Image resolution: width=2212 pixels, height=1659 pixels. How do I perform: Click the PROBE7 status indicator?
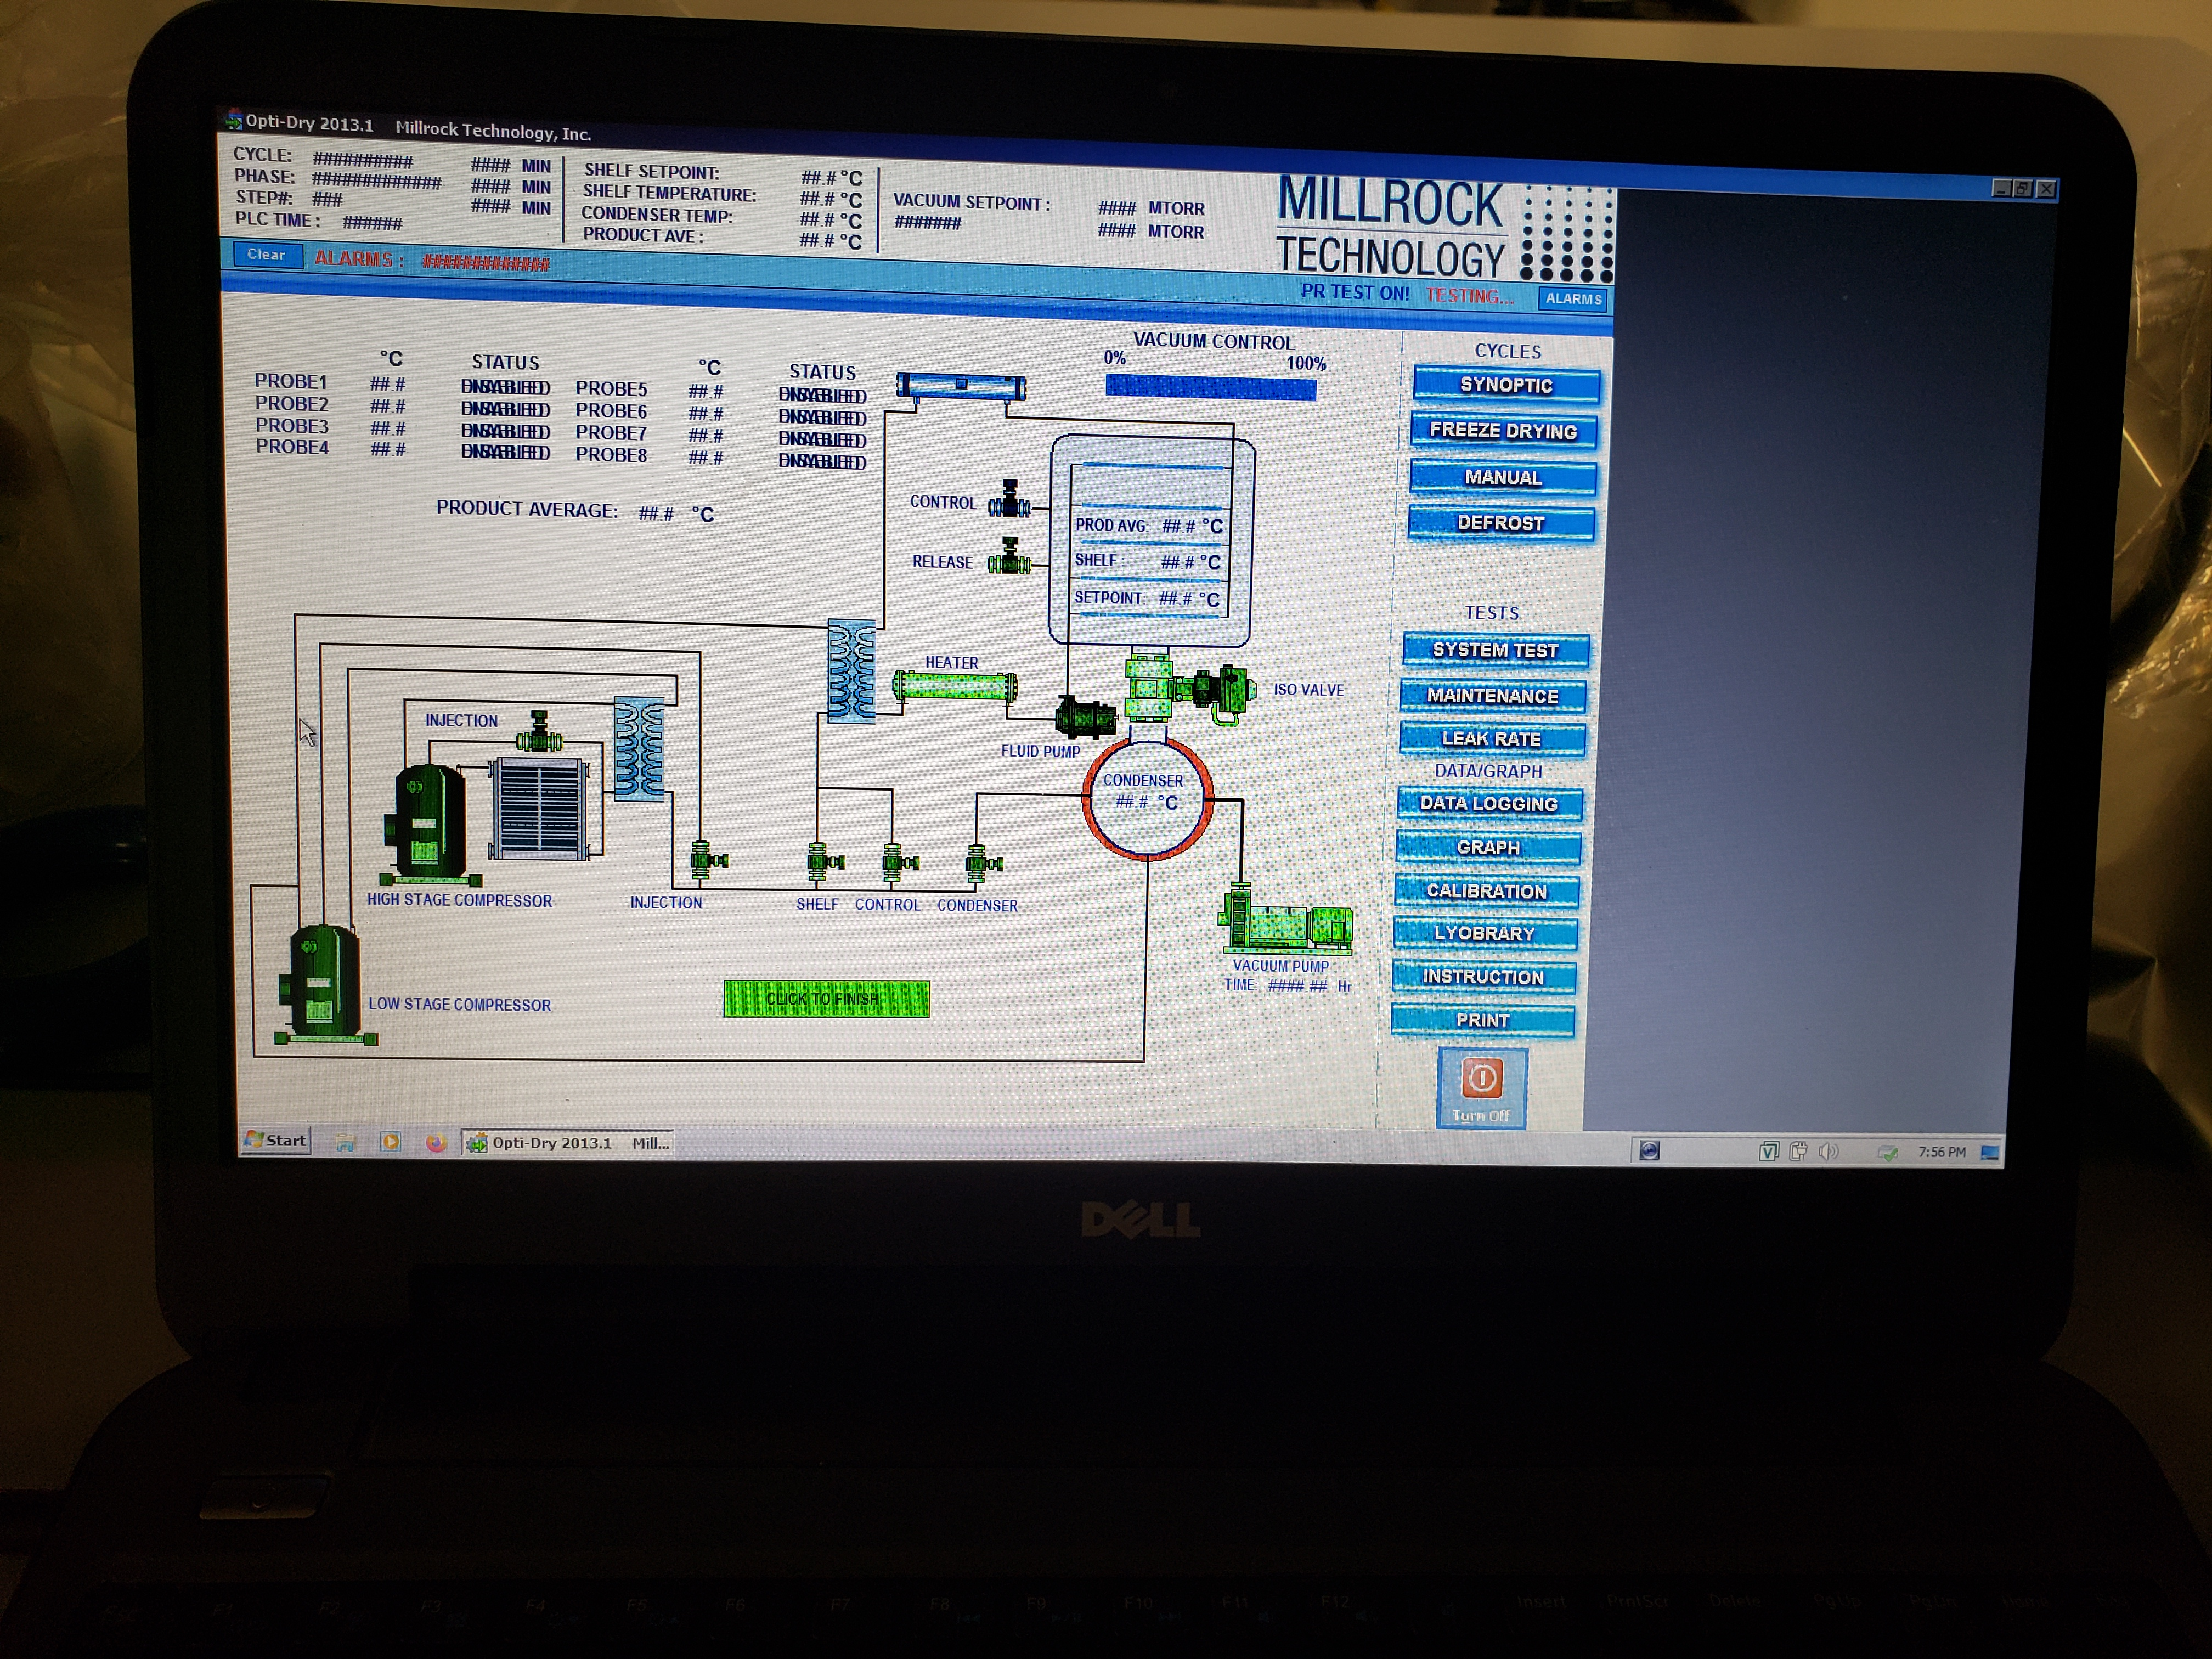[x=822, y=440]
